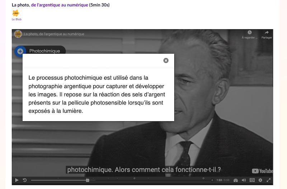The height and width of the screenshot is (189, 287).
Task: Click the rewind 10 seconds icon
Action: [x=25, y=180]
